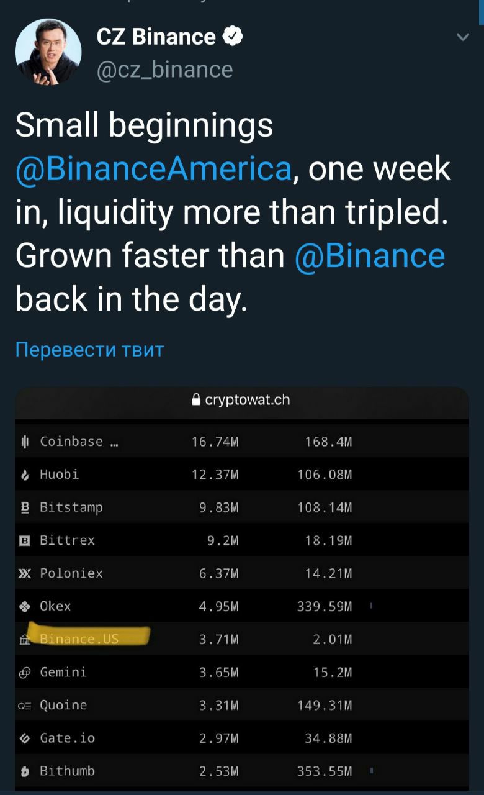Click the Huobi flame icon
This screenshot has height=795, width=484.
25,475
